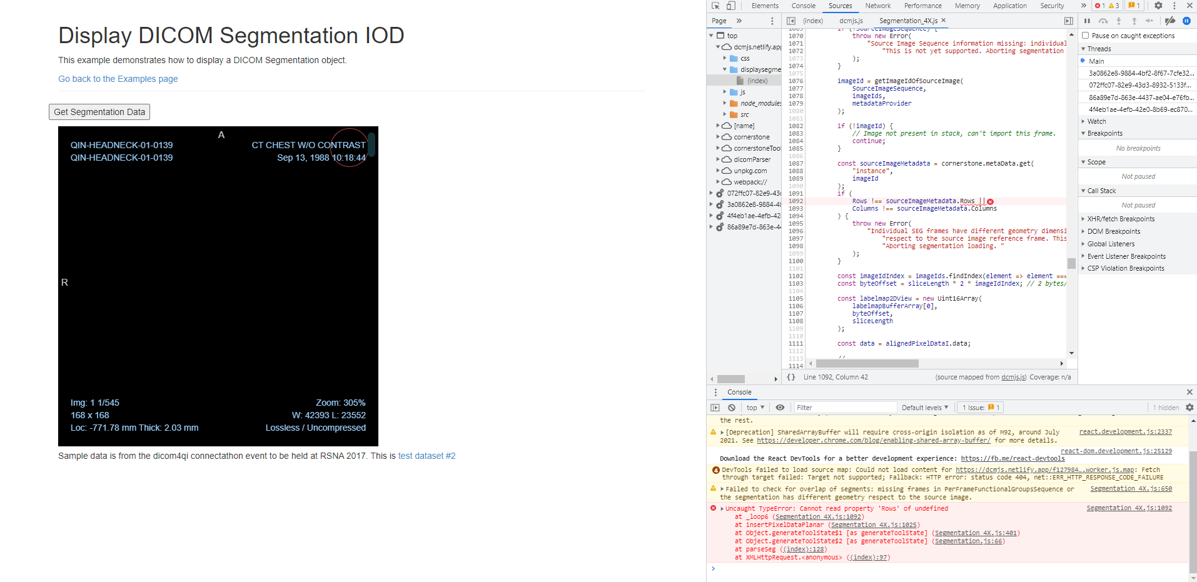Viewport: 1197px width, 582px height.
Task: Switch to the Memory panel
Action: pyautogui.click(x=967, y=6)
